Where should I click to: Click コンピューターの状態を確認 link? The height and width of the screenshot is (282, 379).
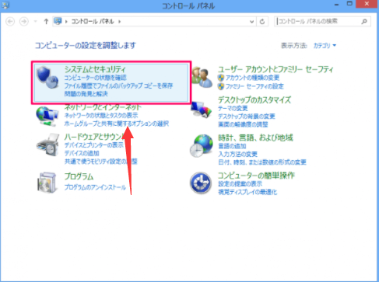click(95, 78)
